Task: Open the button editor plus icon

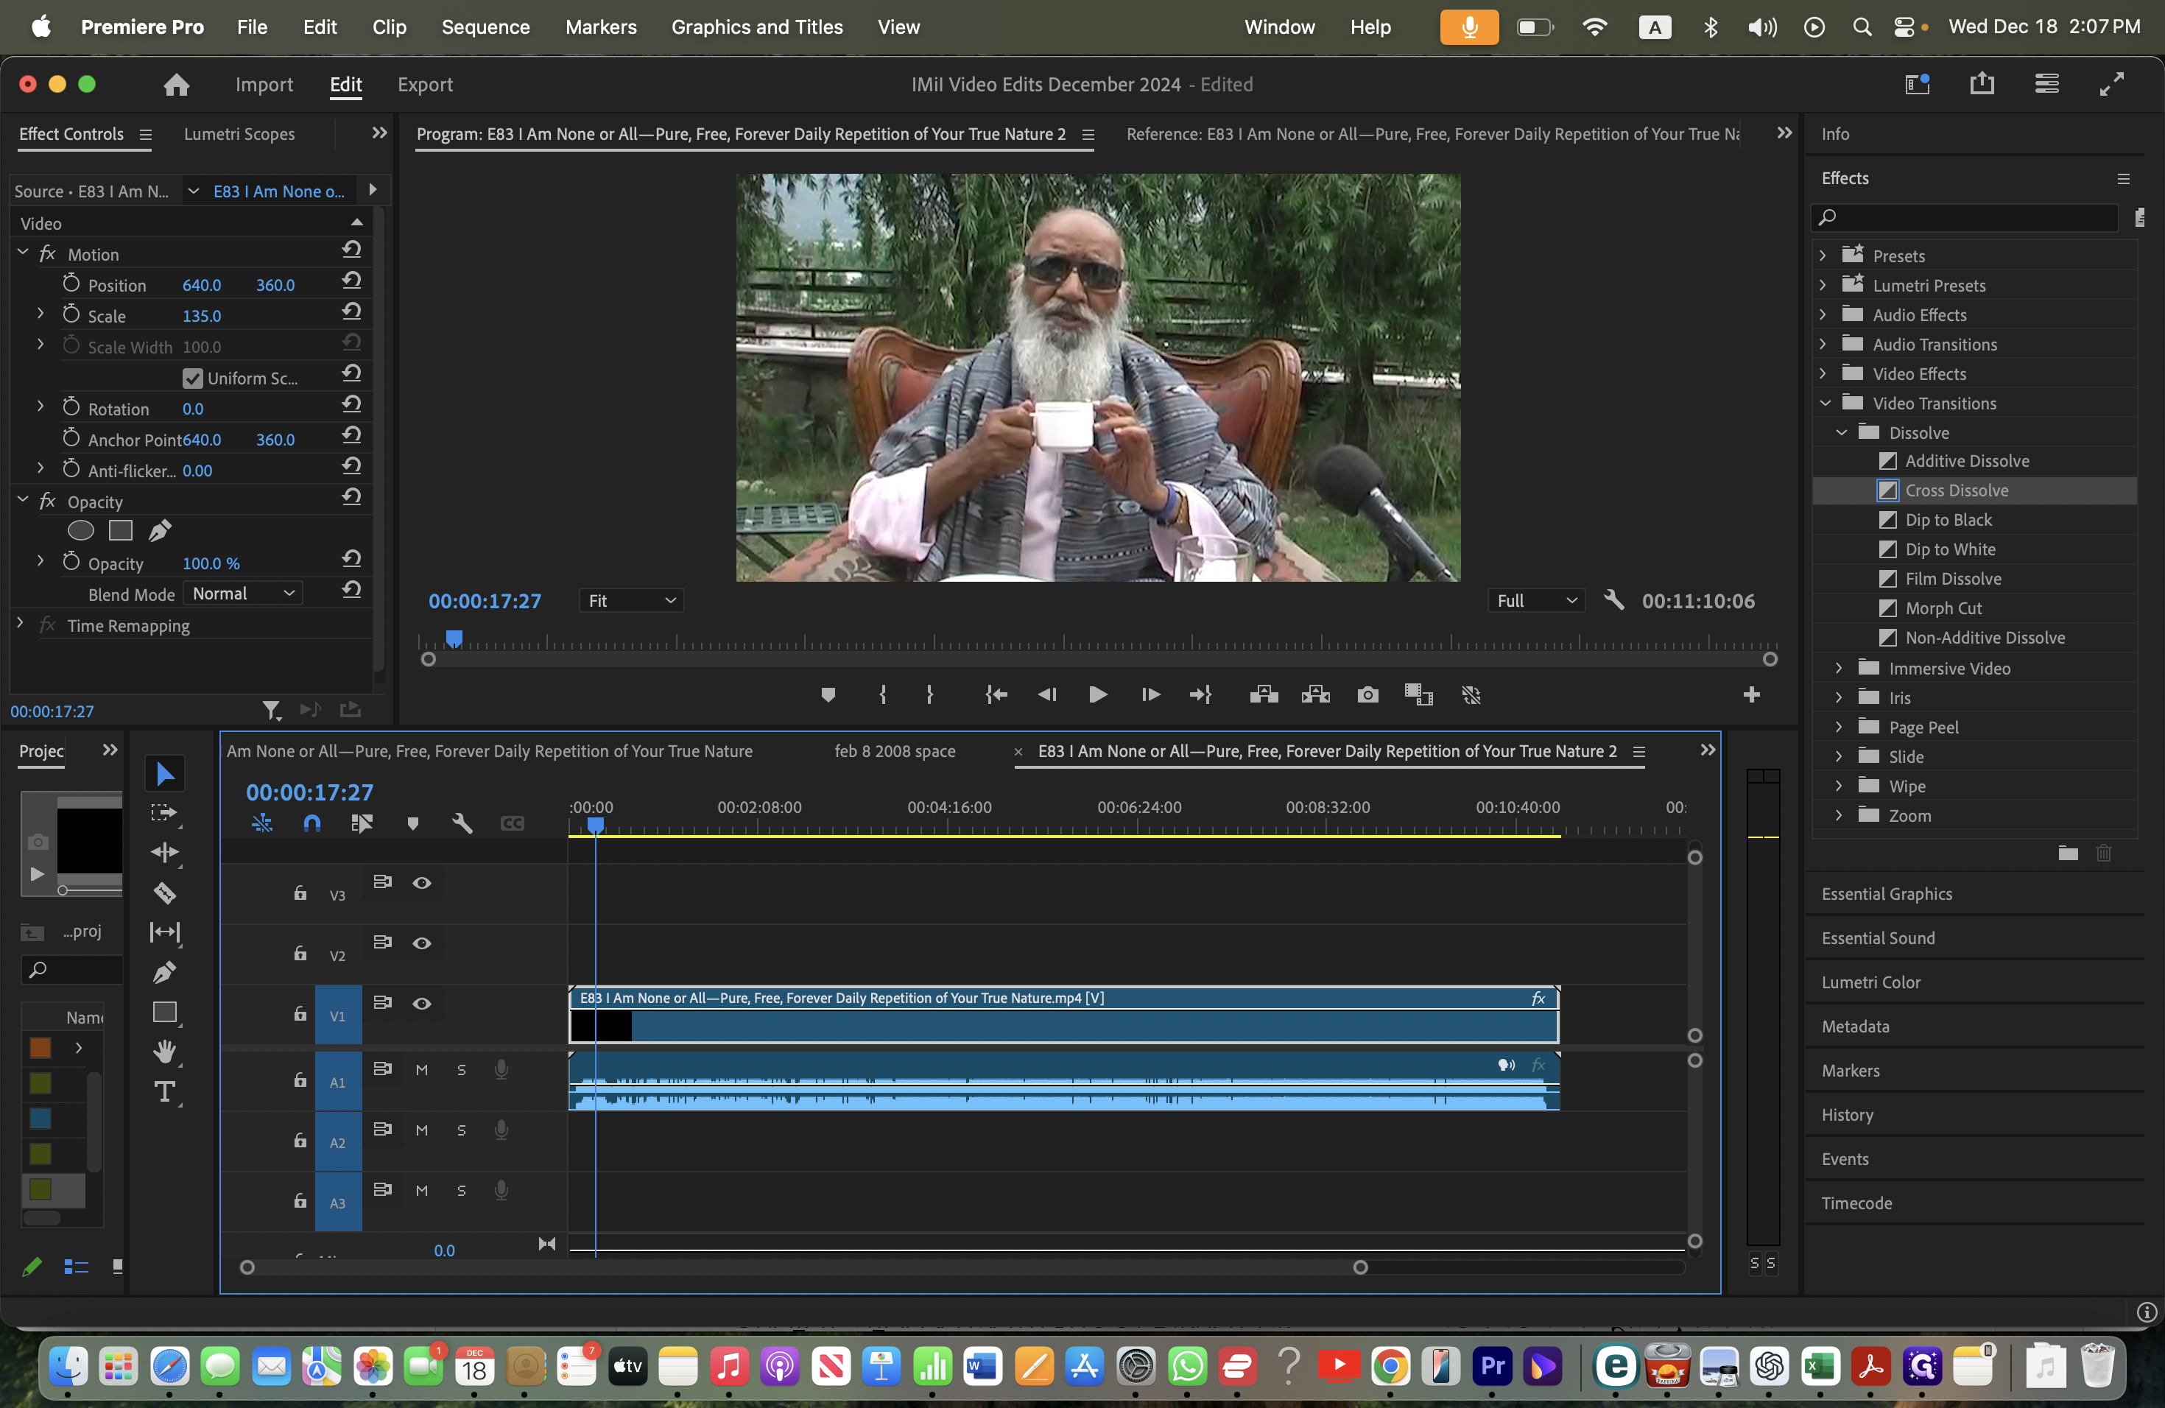Action: pos(1751,695)
